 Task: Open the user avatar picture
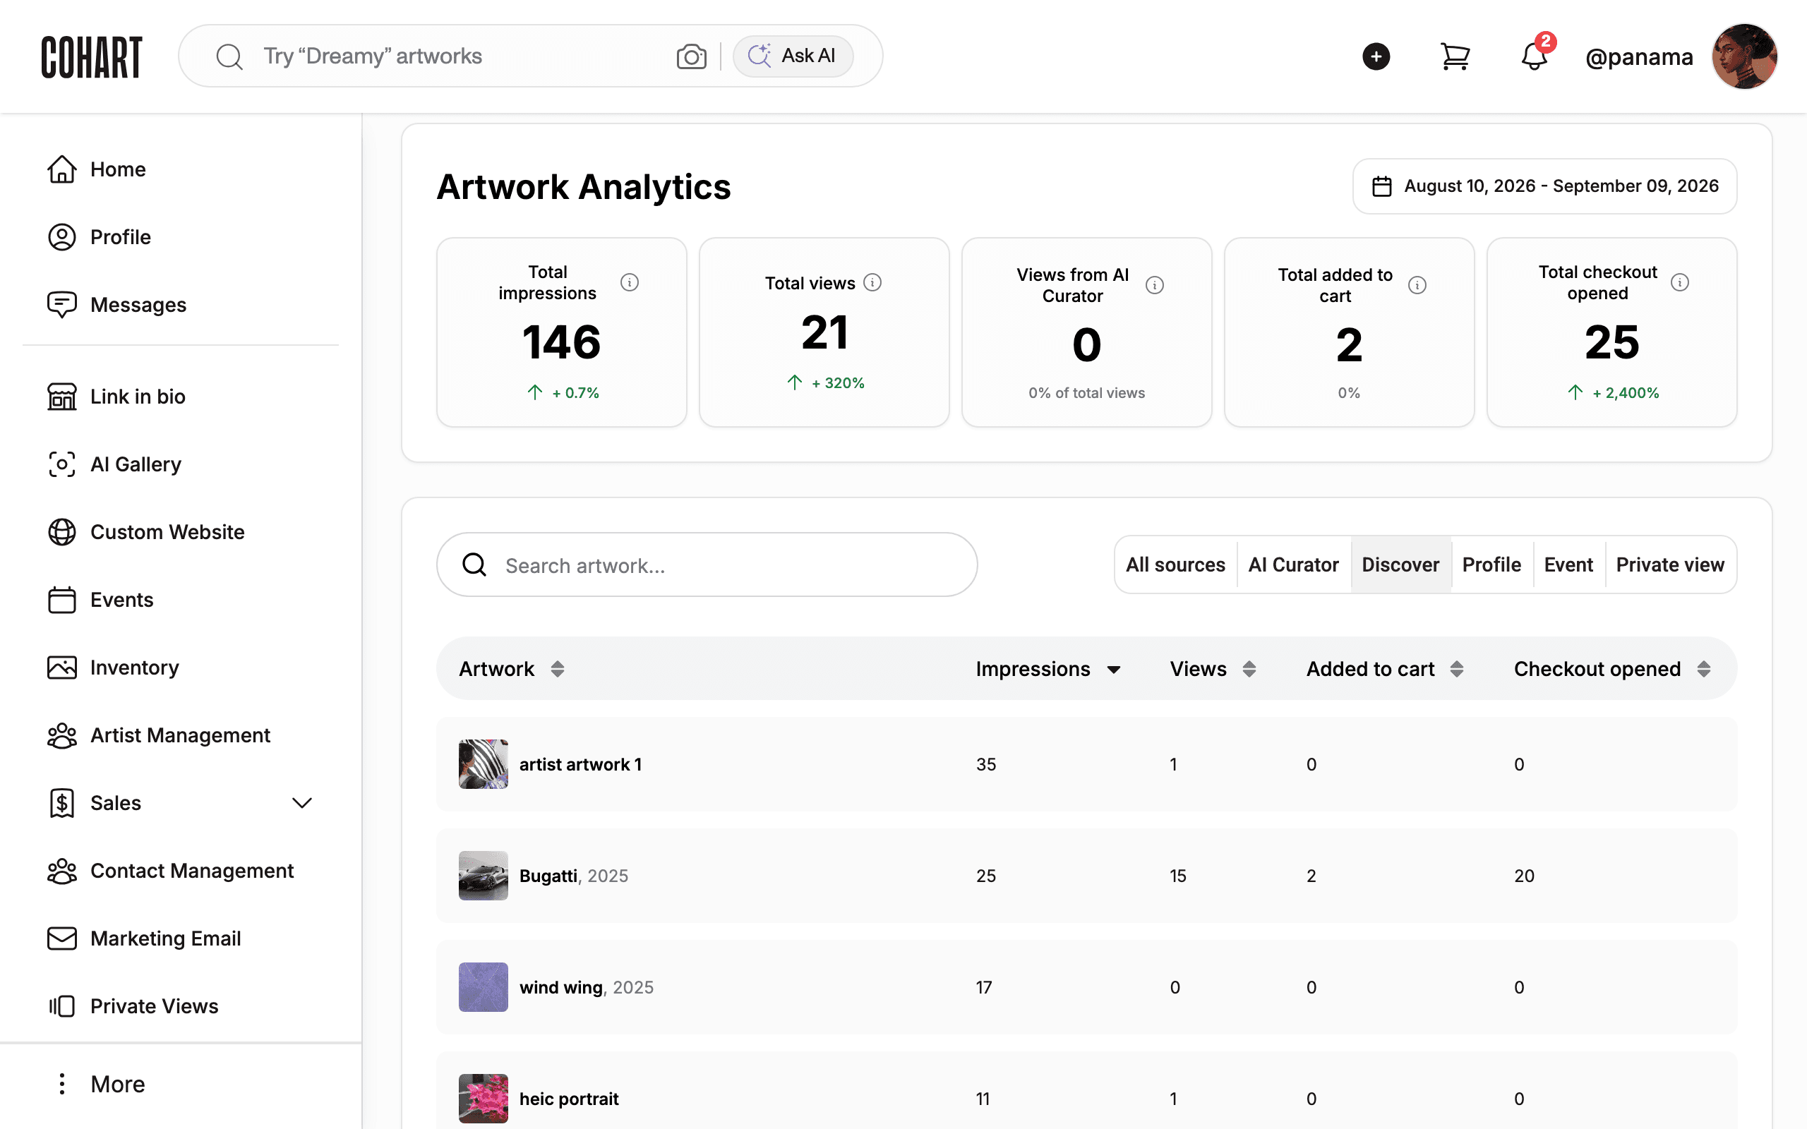(1744, 56)
